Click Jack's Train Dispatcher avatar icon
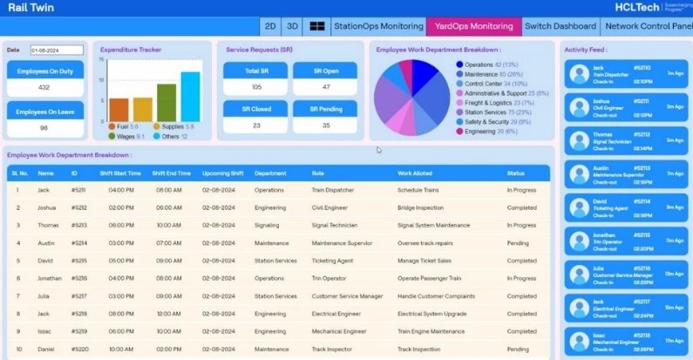Screen dimensions: 693x360 coord(580,74)
